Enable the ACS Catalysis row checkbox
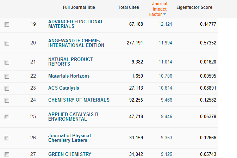237x158 pixels. [x=7, y=88]
